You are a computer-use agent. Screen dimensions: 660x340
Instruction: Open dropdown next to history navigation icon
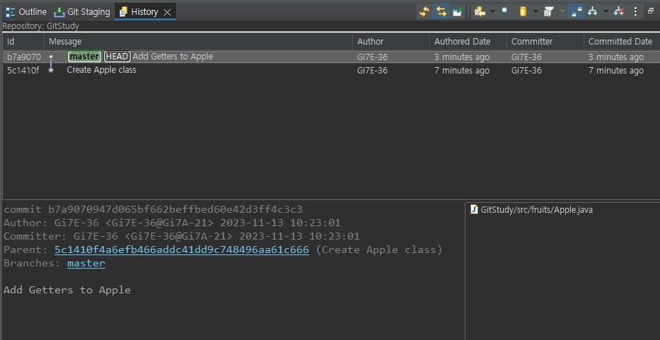(492, 12)
